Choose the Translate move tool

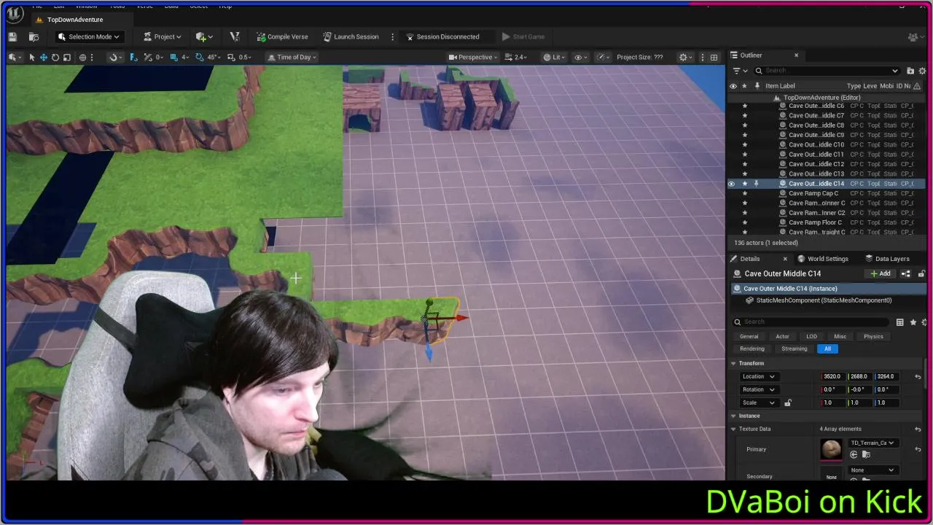[x=43, y=57]
